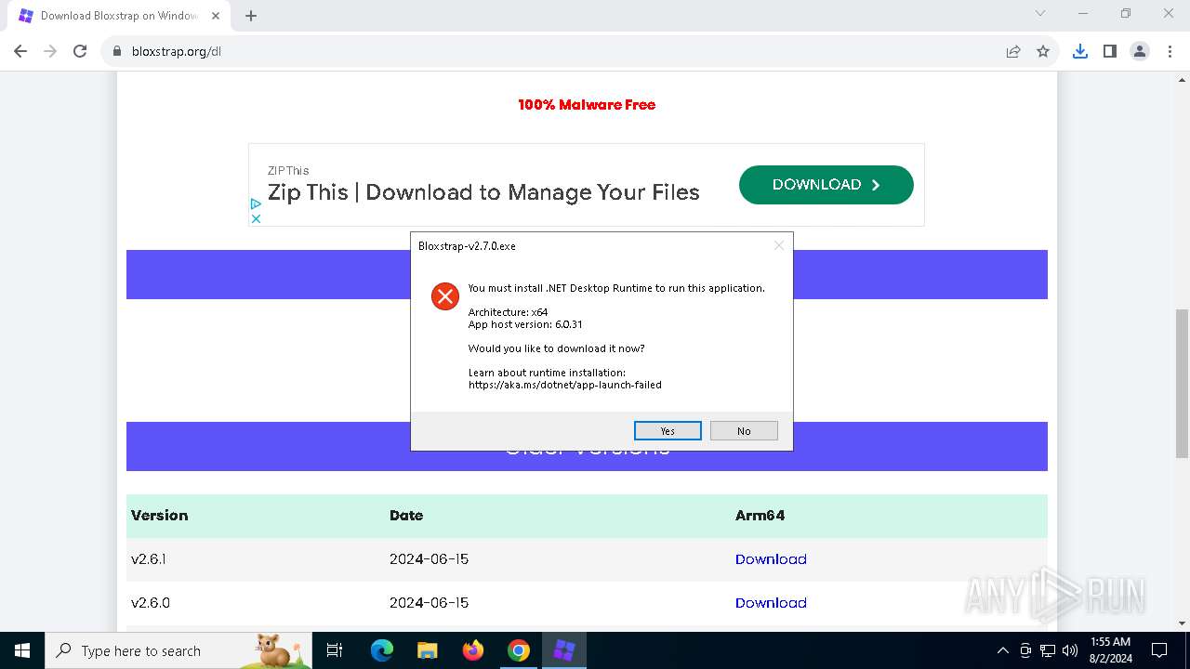The width and height of the screenshot is (1190, 669).
Task: Click the Arm64 column header
Action: pyautogui.click(x=760, y=516)
